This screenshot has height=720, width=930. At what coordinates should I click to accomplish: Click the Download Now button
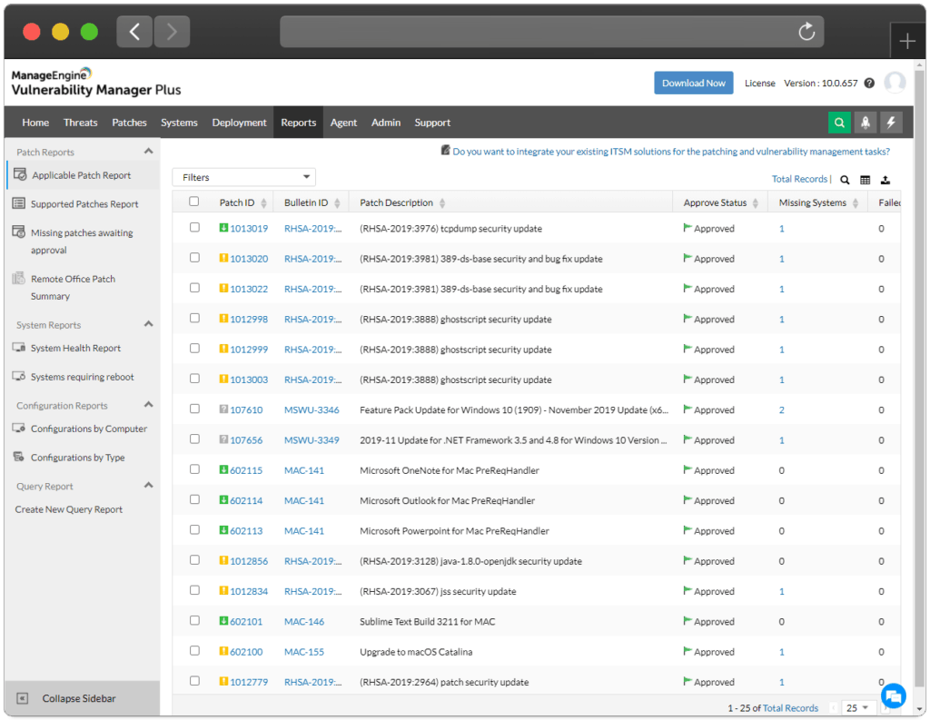(693, 83)
